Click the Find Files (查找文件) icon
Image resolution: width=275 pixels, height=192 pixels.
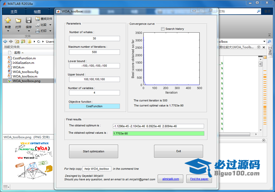tap(37, 18)
